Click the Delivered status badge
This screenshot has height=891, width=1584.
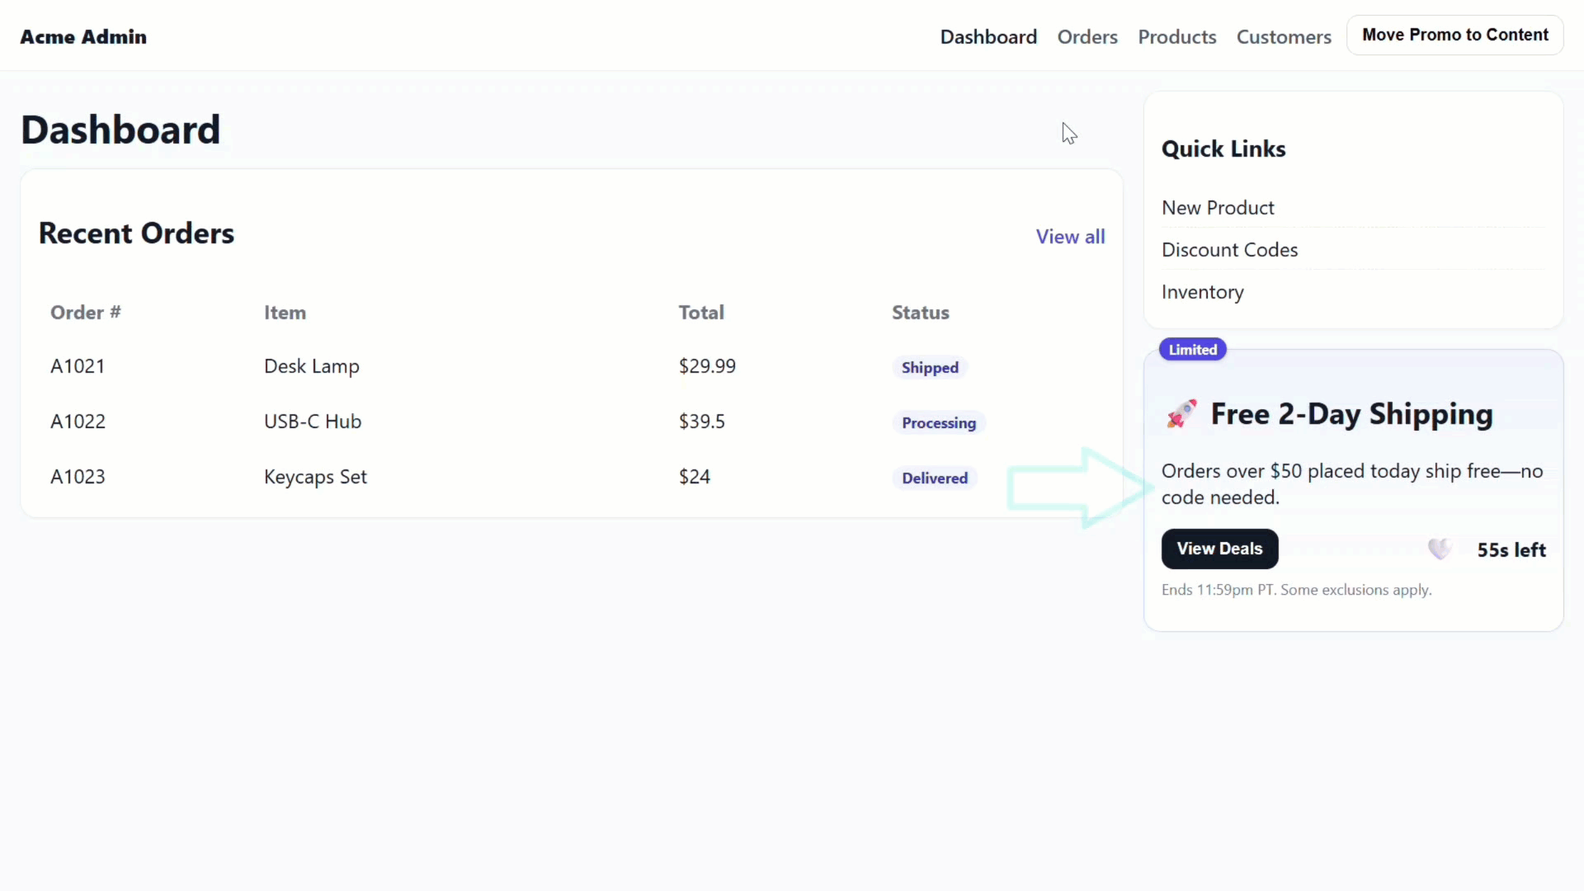click(x=934, y=478)
